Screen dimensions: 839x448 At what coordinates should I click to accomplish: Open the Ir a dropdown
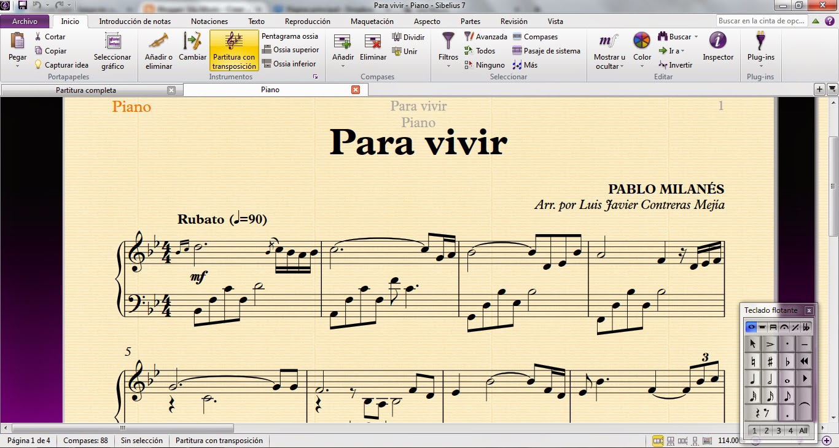683,51
